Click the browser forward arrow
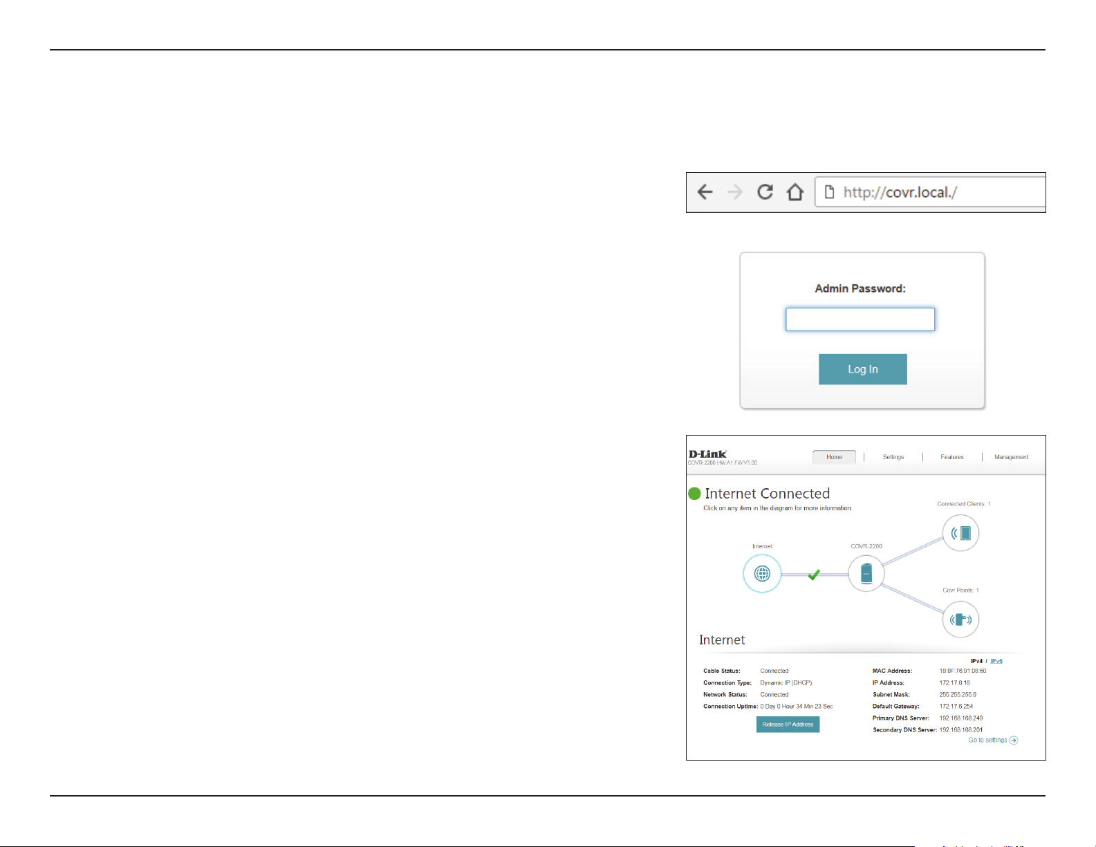 pos(735,192)
